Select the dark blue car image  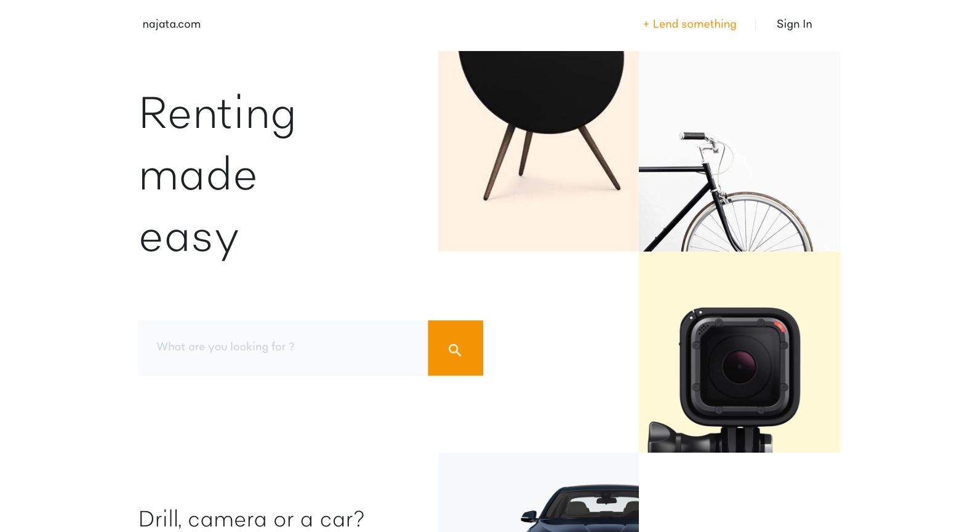[x=539, y=492]
